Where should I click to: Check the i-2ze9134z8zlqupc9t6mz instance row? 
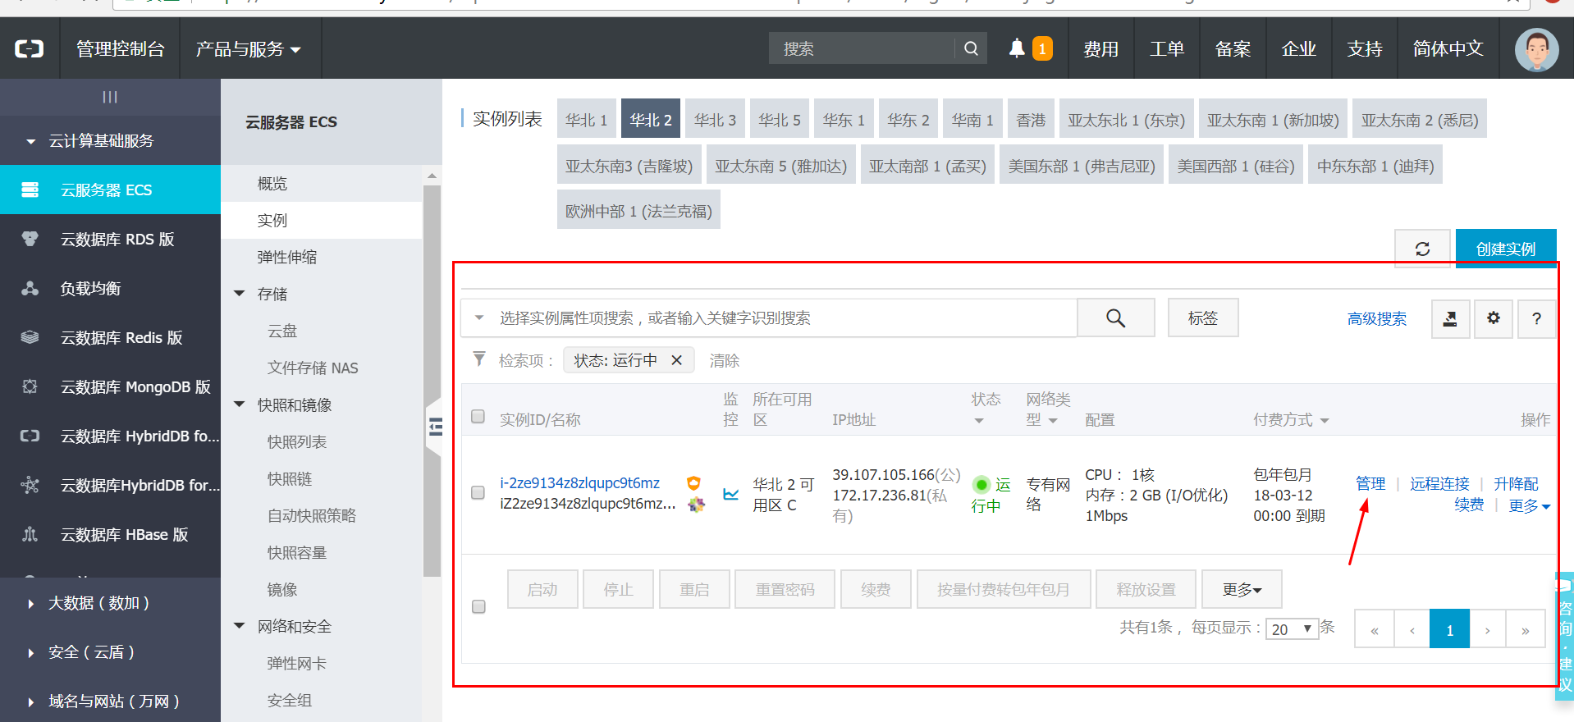click(478, 492)
